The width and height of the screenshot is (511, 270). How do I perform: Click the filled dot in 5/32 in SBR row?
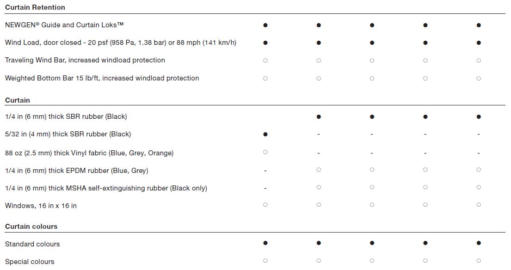tap(265, 134)
